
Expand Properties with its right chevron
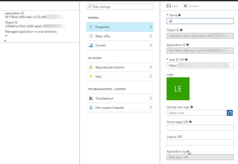(x=151, y=27)
